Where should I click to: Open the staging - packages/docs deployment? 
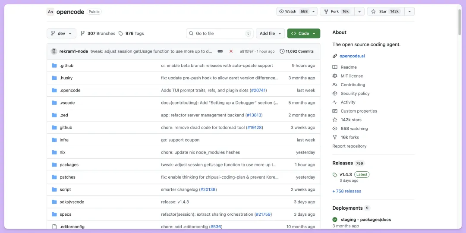coord(366,220)
